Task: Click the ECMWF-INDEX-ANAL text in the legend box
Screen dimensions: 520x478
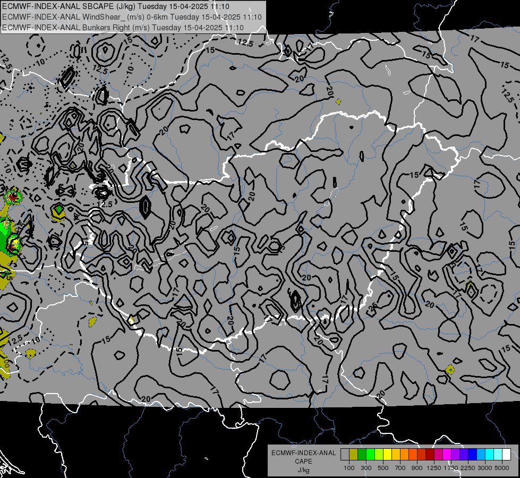Action: click(303, 453)
